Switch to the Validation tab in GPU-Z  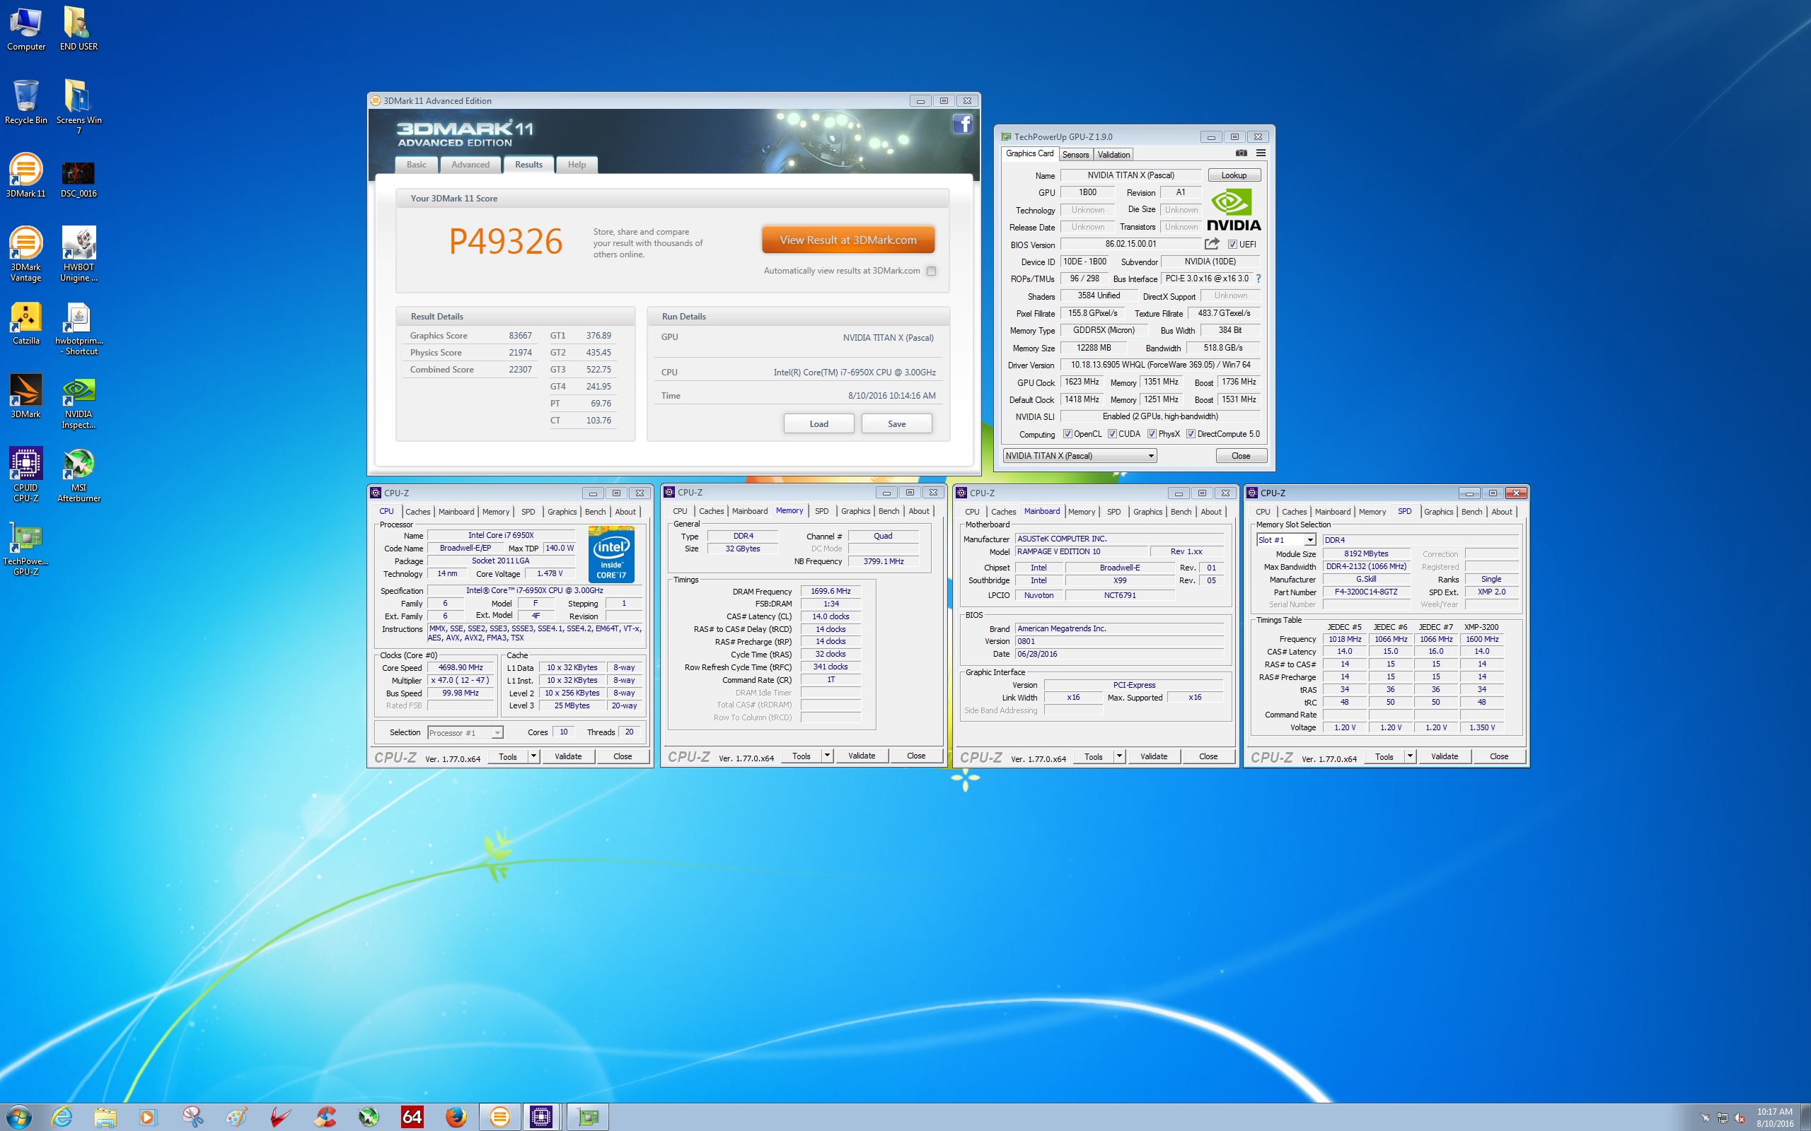pyautogui.click(x=1113, y=154)
